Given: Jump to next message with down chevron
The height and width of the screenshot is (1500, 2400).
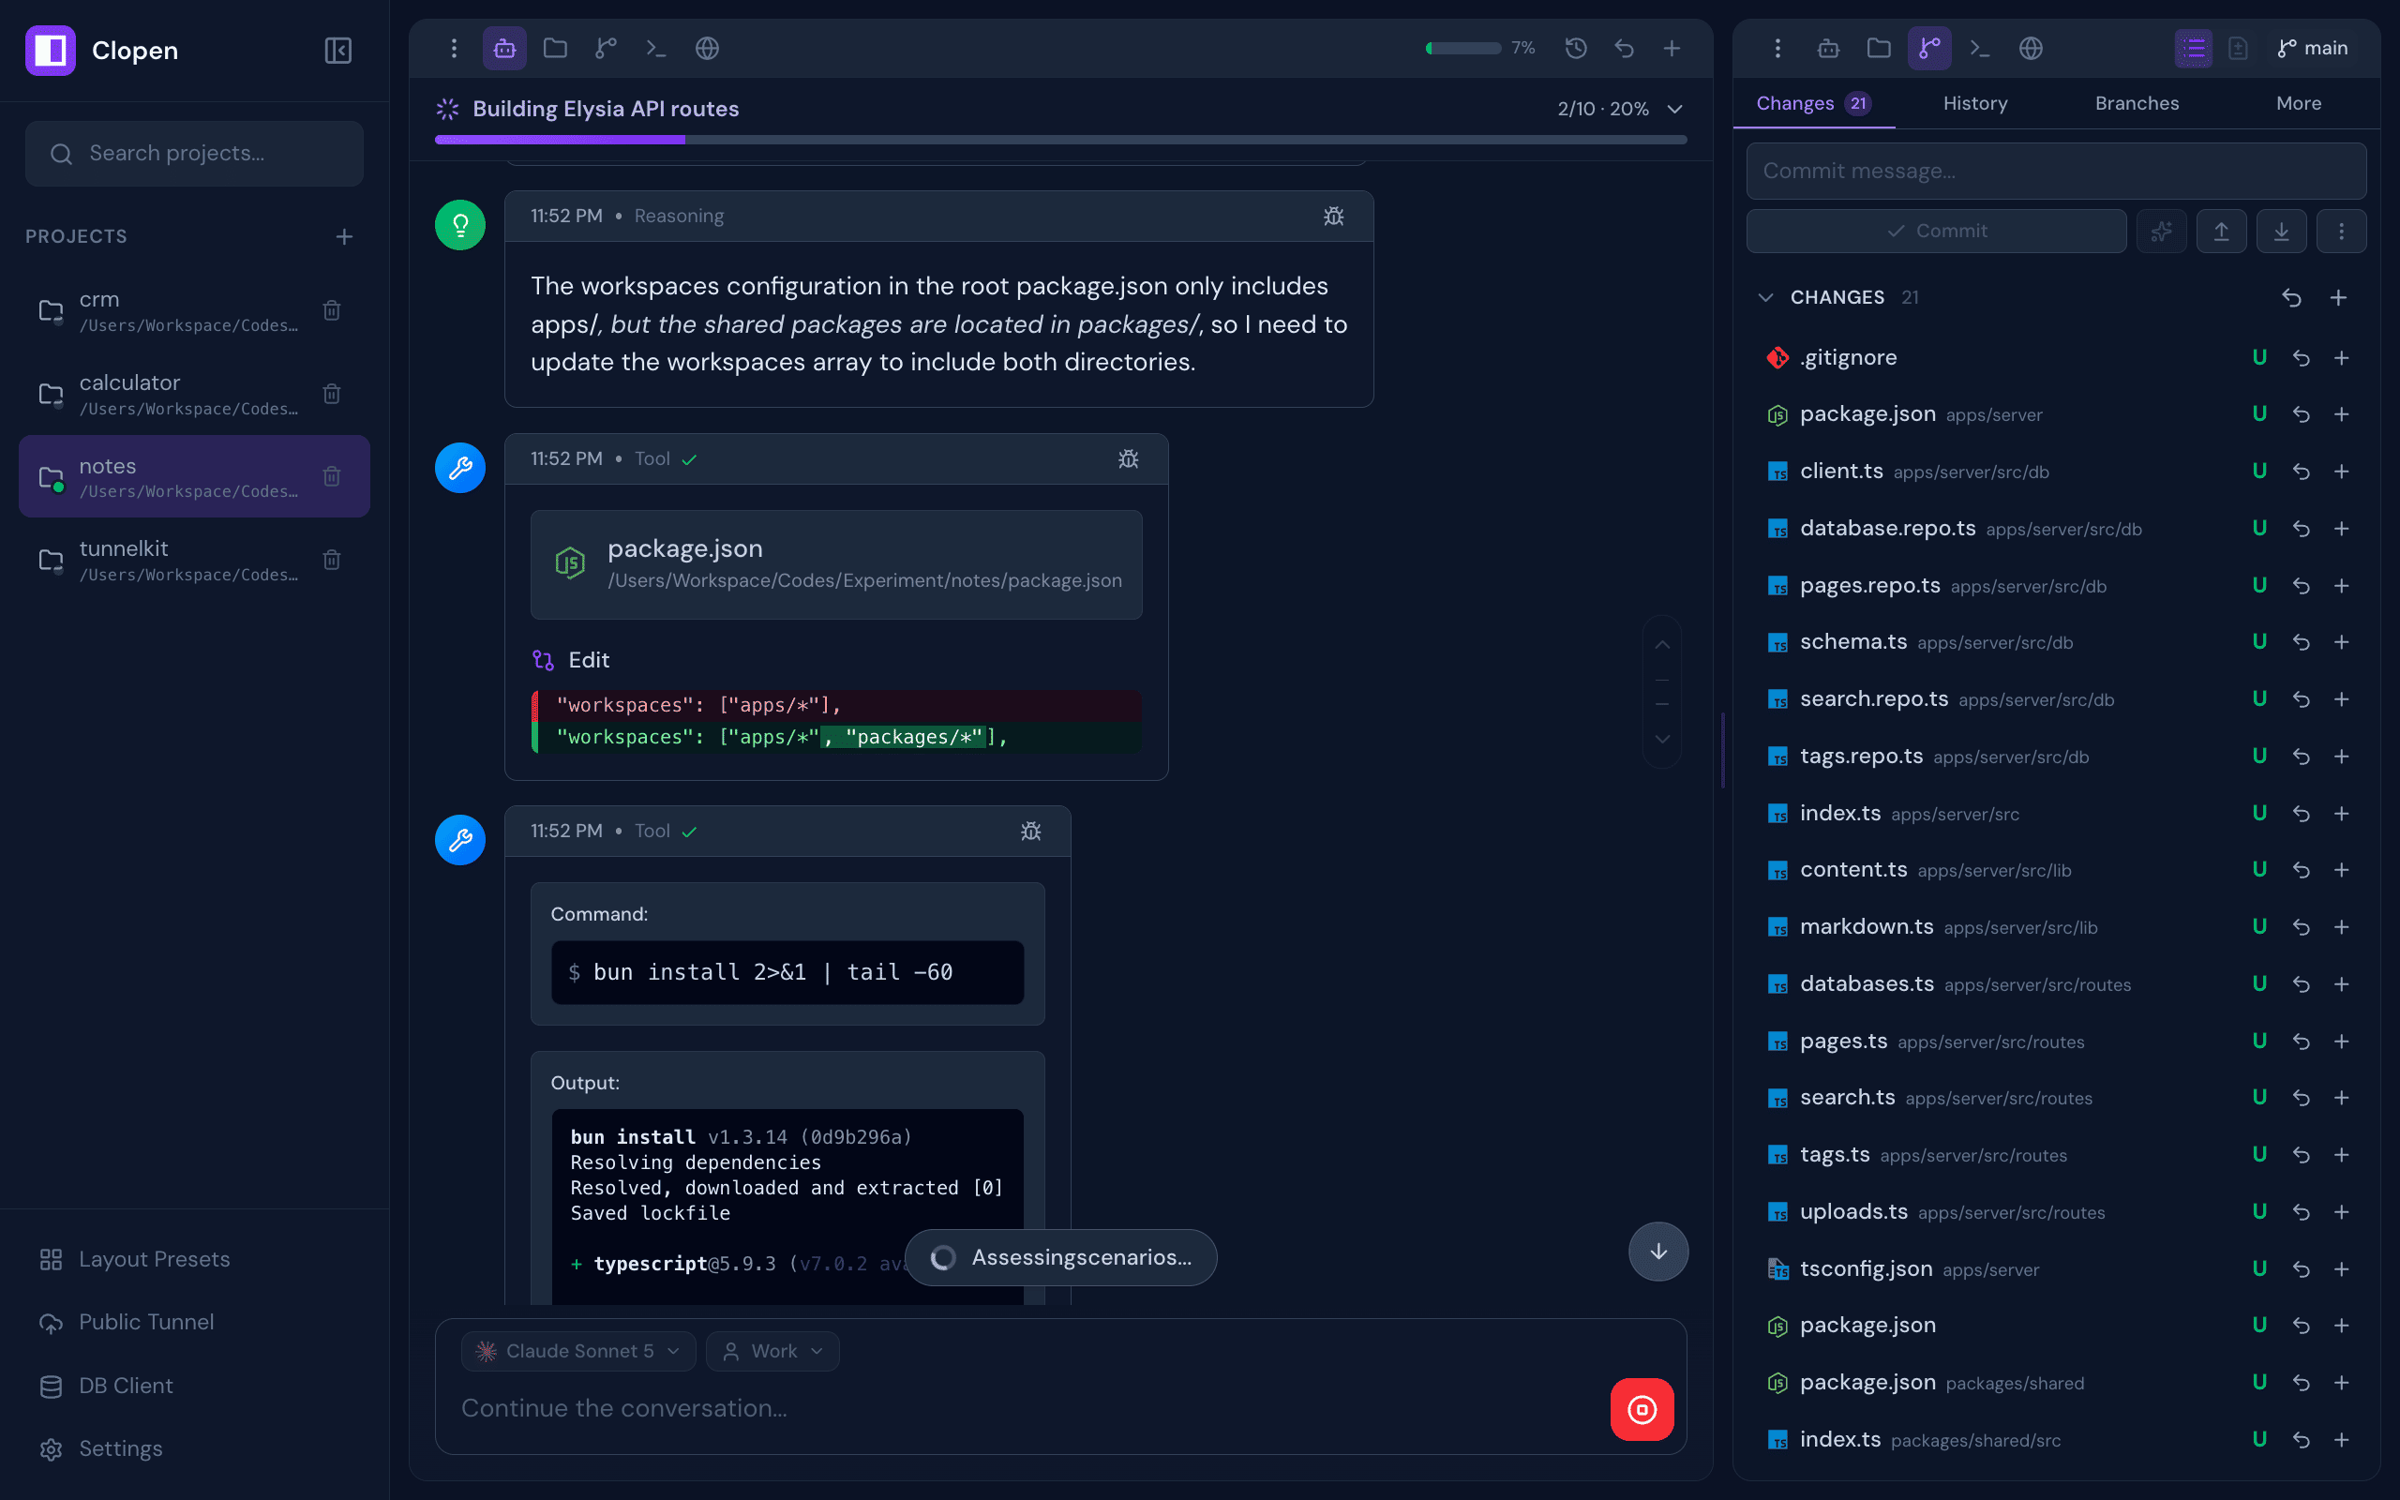Looking at the screenshot, I should tap(1662, 739).
